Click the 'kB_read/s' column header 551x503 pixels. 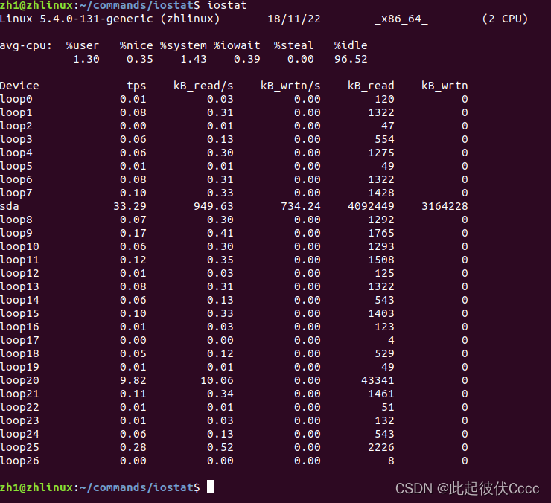(x=203, y=86)
